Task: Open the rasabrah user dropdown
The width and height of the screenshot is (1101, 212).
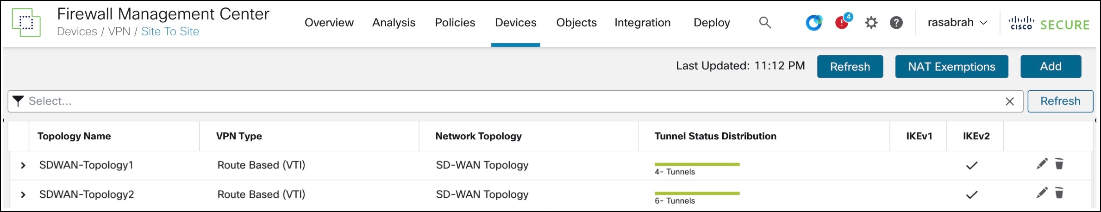Action: (957, 22)
